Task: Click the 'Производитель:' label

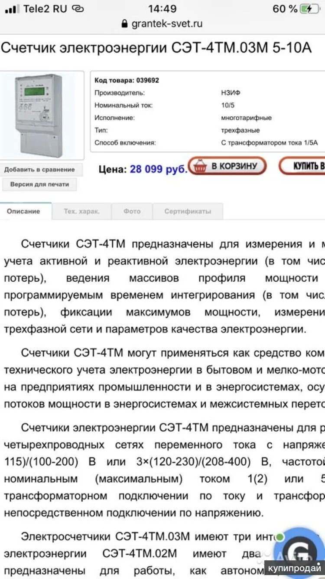Action: [x=120, y=93]
